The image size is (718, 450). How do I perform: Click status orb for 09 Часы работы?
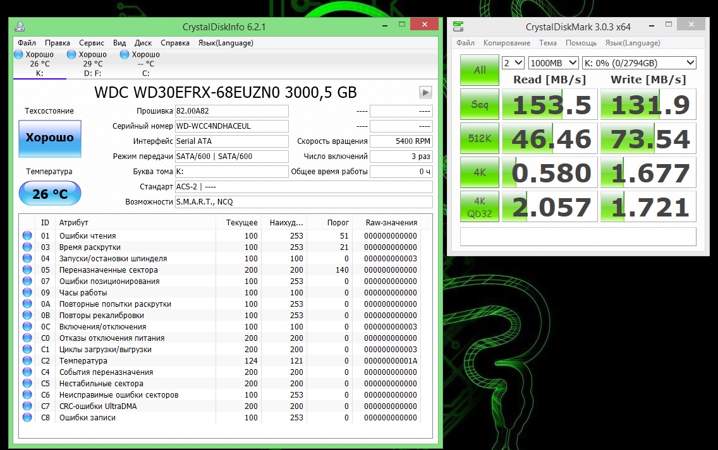(27, 292)
